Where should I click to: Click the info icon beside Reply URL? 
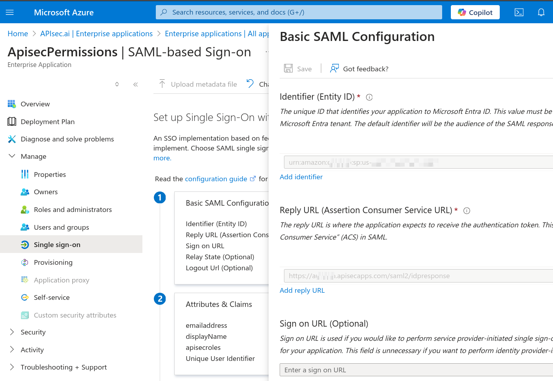pos(467,211)
